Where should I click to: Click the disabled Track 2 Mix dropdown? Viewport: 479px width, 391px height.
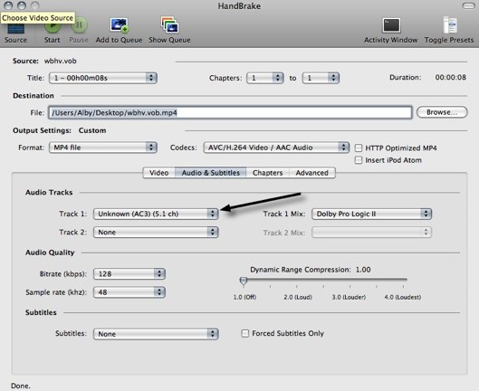371,233
